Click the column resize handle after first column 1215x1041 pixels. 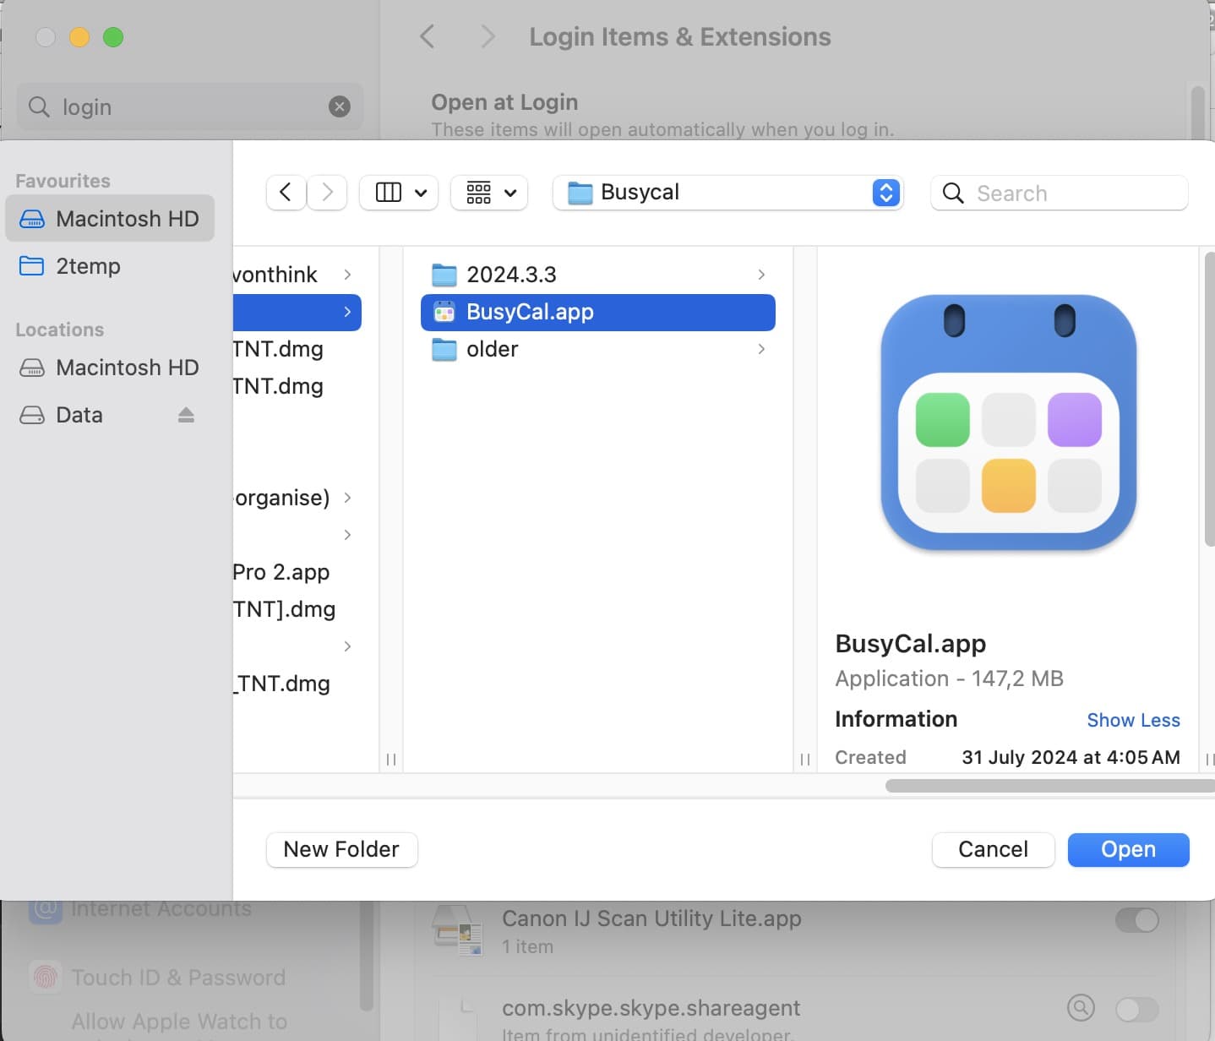point(391,759)
